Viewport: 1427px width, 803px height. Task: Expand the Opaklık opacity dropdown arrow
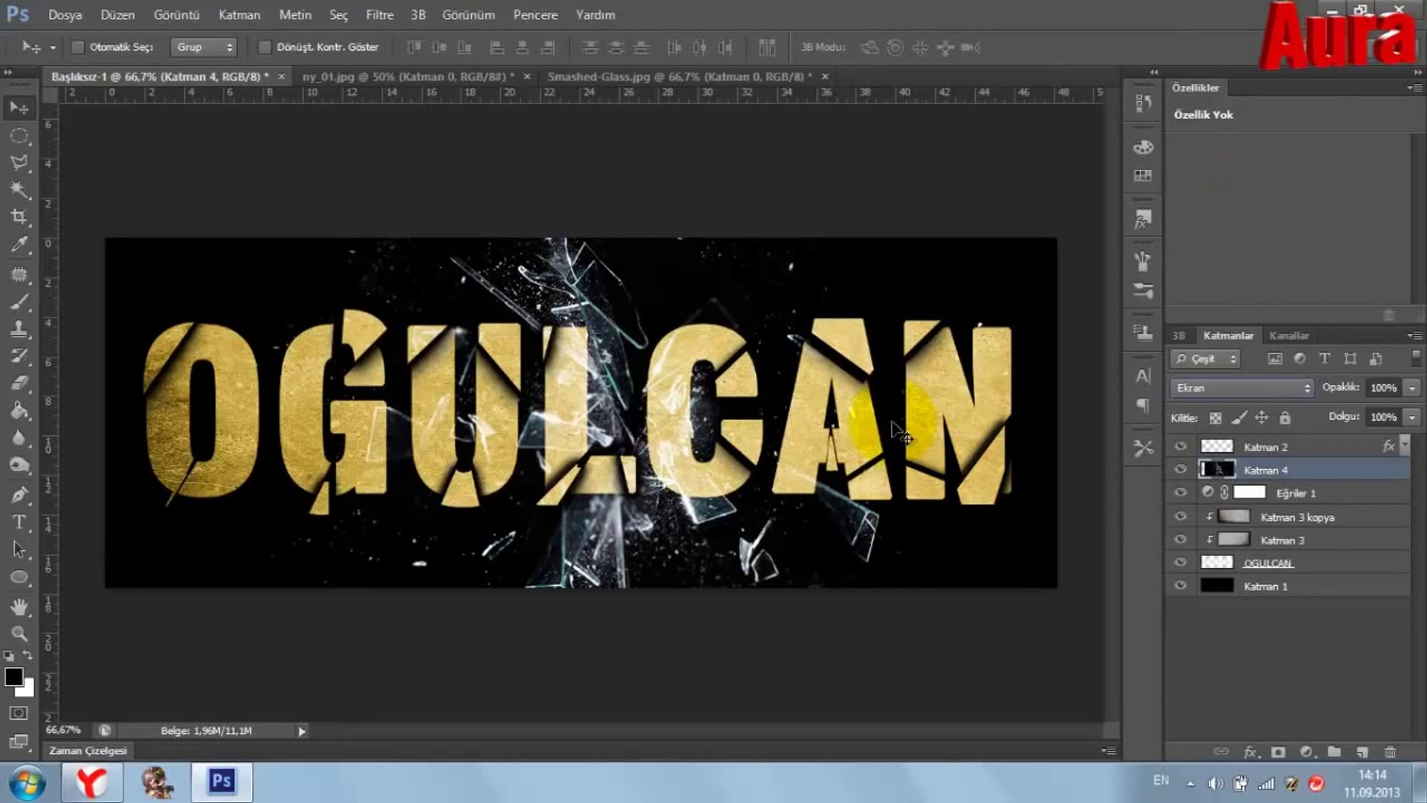[1412, 387]
